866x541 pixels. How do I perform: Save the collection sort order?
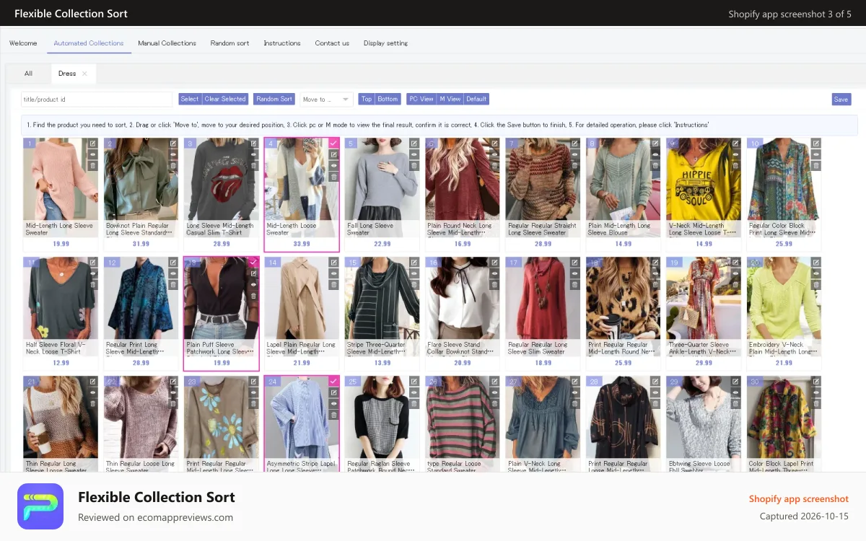click(x=841, y=100)
